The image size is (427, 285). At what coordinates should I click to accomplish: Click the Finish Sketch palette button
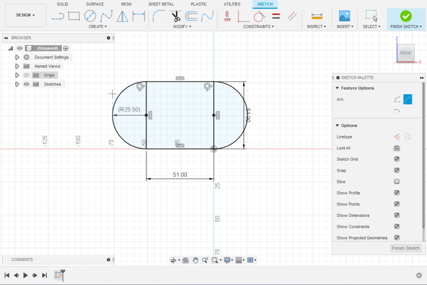405,248
